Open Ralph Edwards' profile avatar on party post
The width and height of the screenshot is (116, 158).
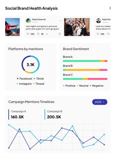[28, 21]
